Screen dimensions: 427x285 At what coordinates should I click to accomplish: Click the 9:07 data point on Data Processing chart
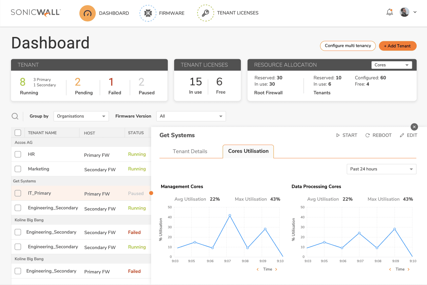[x=359, y=233]
